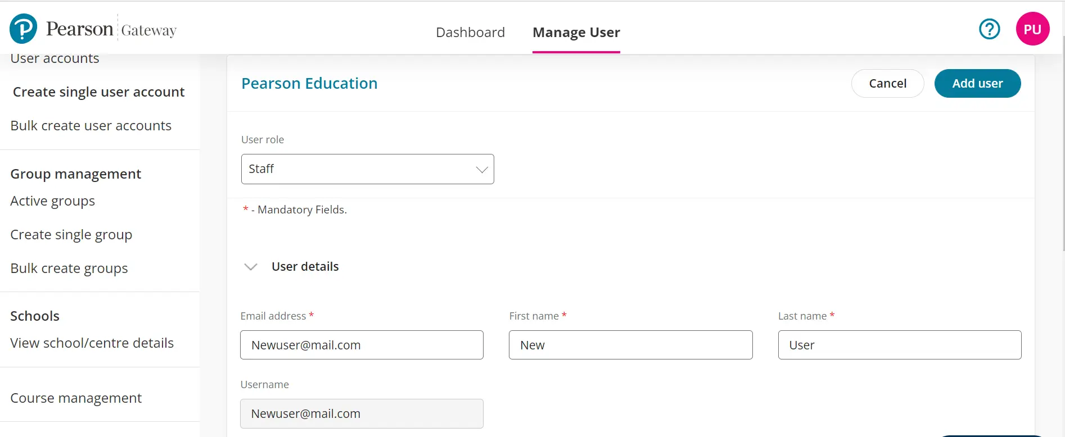Click the greyed-out Username field
The height and width of the screenshot is (437, 1065).
pos(362,413)
